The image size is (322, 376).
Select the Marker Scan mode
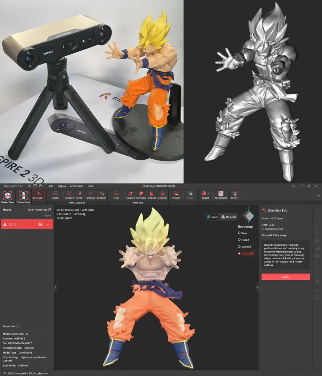point(7,197)
